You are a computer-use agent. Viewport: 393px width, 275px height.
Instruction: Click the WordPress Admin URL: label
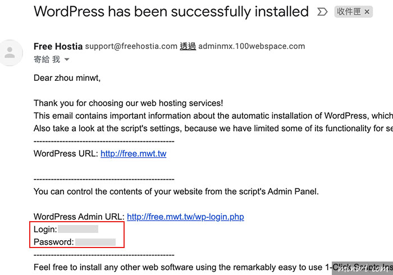(x=79, y=217)
